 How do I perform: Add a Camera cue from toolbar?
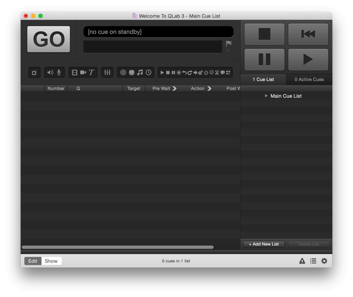83,73
